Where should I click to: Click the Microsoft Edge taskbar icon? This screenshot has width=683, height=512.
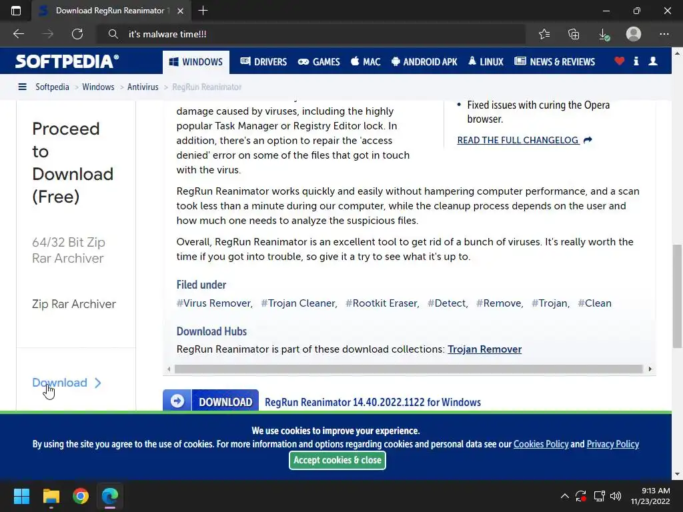click(x=110, y=496)
